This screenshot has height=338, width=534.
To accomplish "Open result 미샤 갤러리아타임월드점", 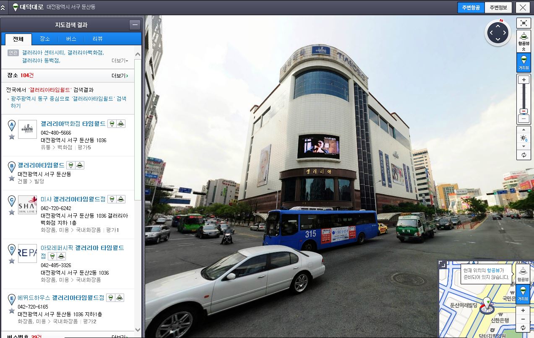I will tap(73, 199).
